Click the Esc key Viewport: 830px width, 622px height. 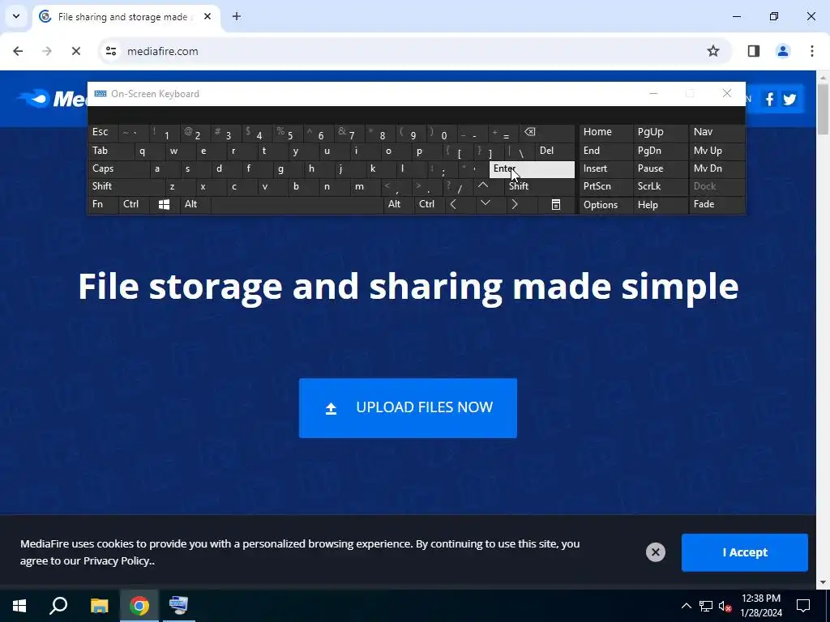point(103,132)
